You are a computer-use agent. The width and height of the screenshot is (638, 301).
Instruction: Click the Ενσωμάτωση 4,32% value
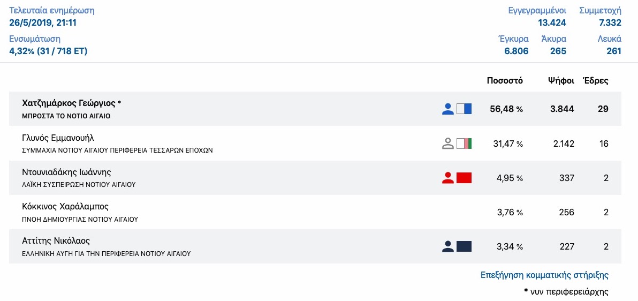(48, 51)
